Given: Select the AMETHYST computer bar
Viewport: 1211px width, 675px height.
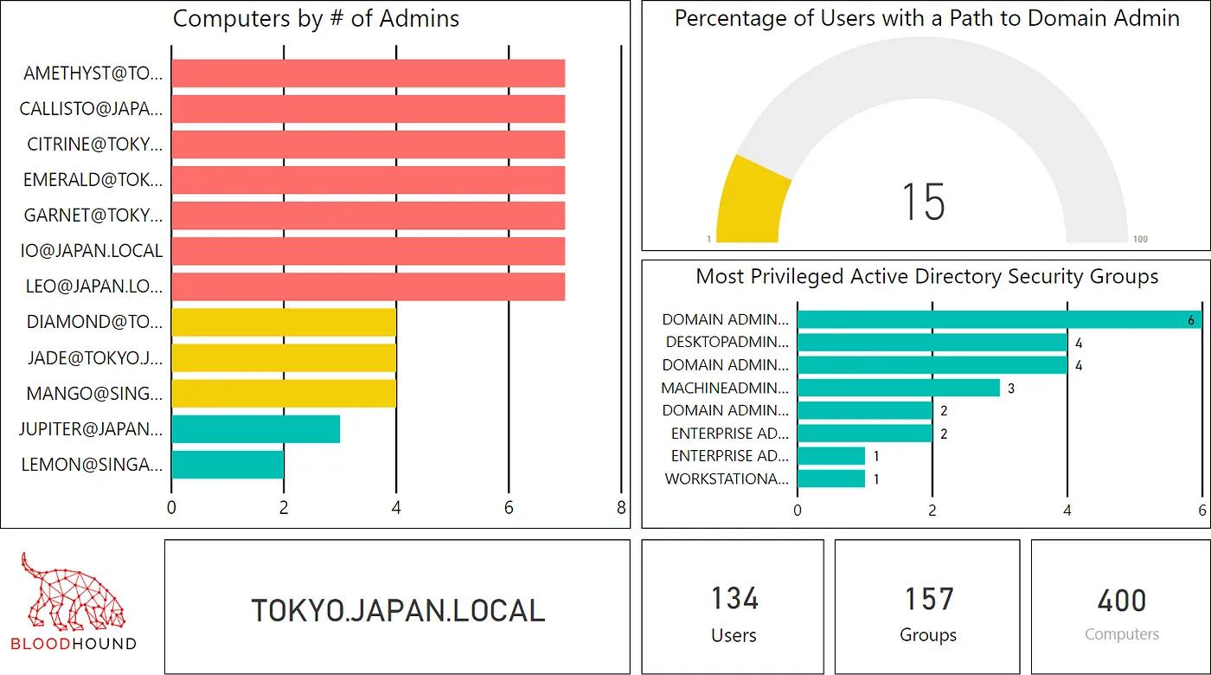Looking at the screenshot, I should 368,74.
